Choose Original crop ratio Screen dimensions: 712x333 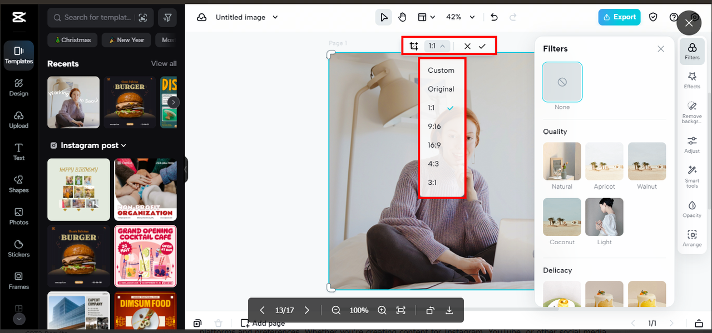(442, 89)
